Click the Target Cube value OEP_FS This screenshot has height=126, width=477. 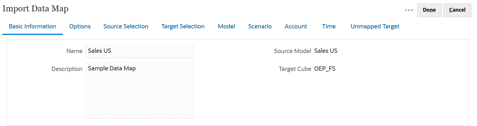tap(325, 69)
